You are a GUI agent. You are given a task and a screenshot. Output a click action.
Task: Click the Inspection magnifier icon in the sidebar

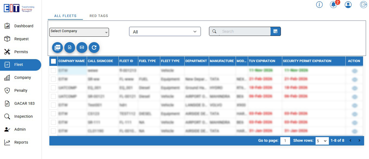pyautogui.click(x=7, y=116)
